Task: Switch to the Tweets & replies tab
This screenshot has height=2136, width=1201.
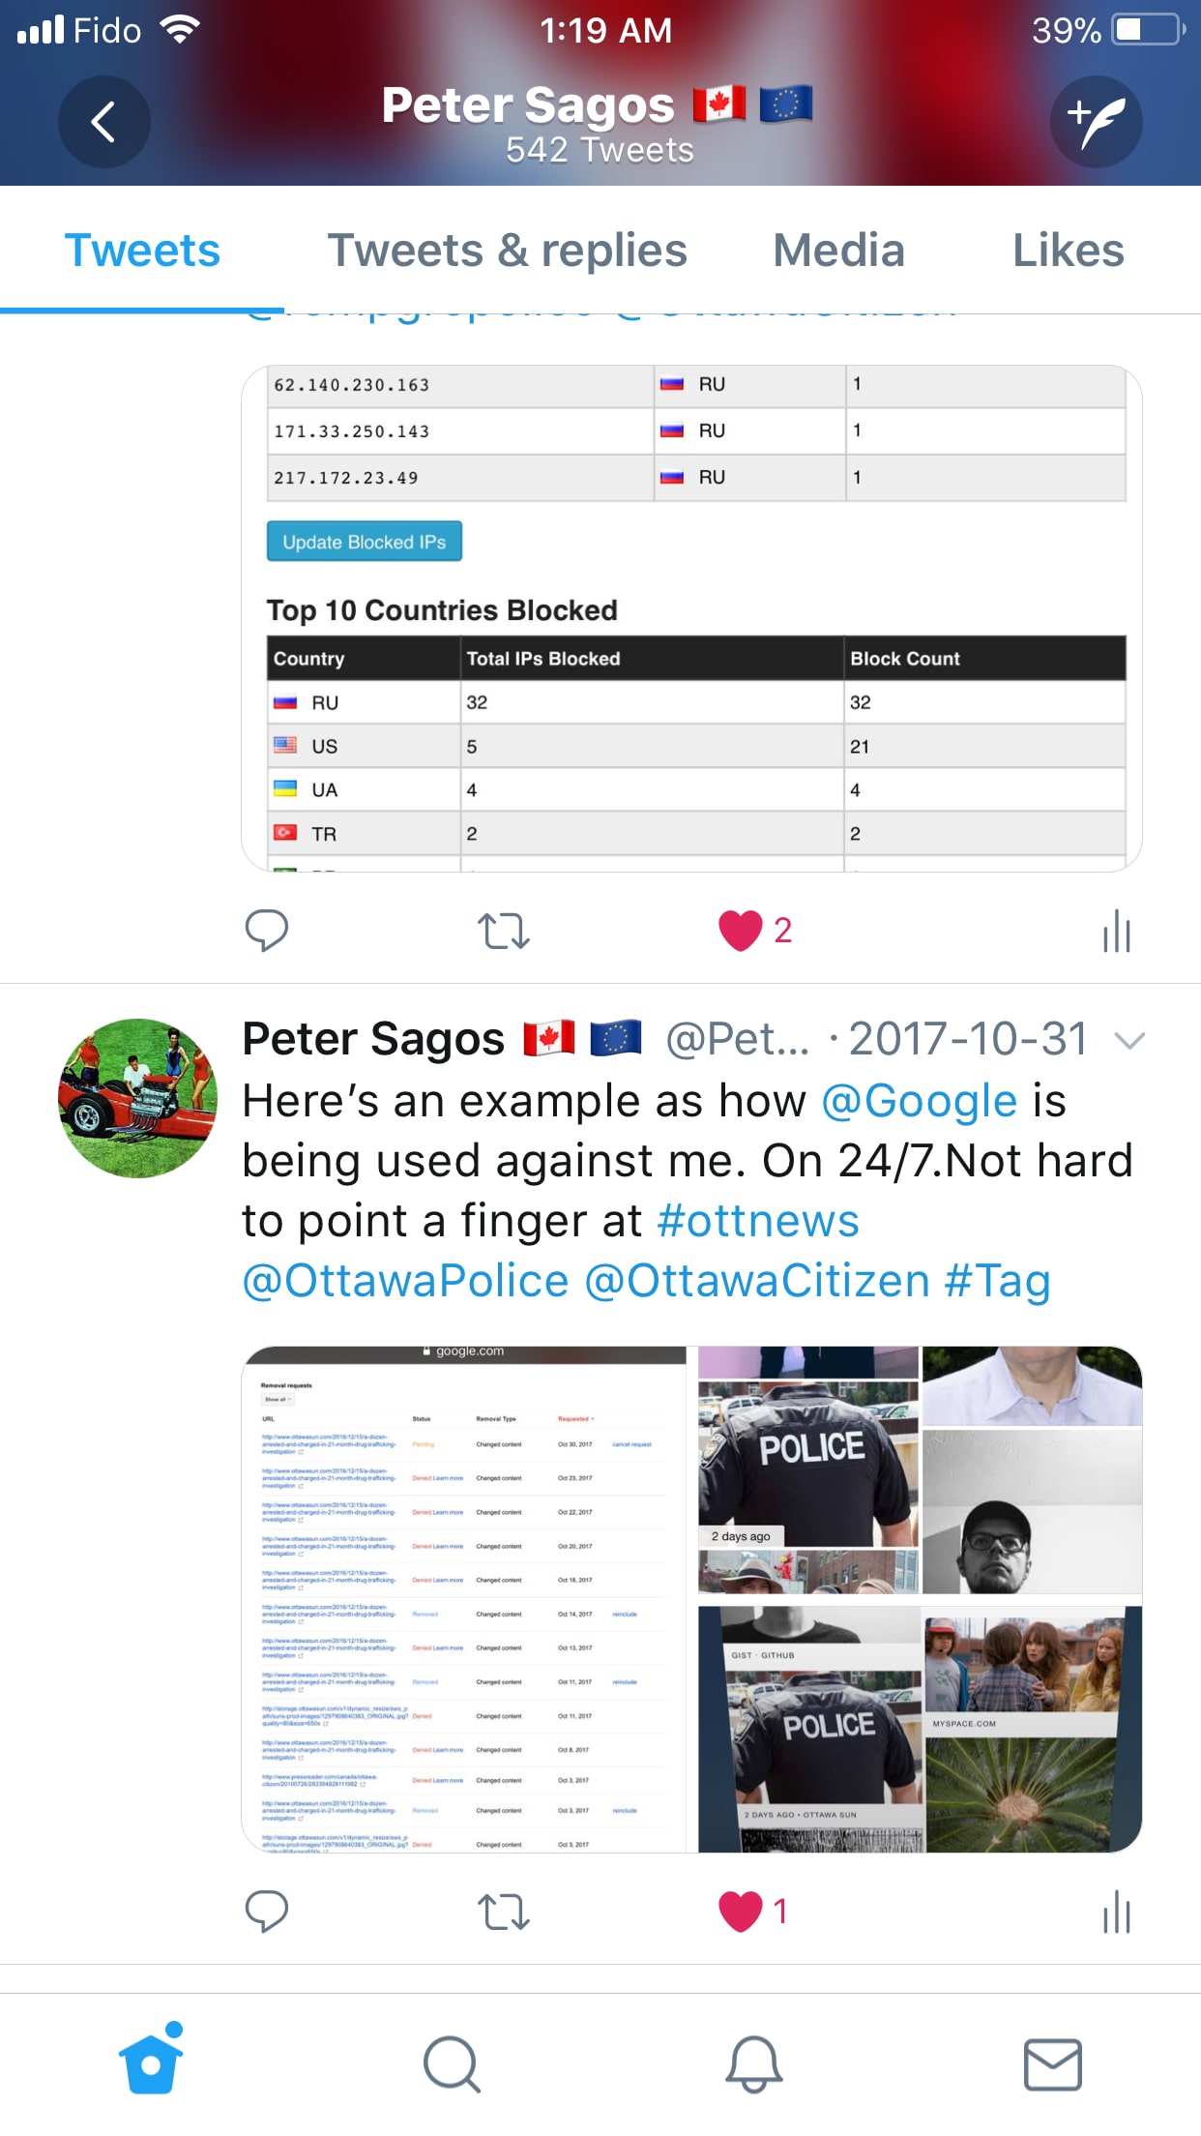Action: [508, 251]
